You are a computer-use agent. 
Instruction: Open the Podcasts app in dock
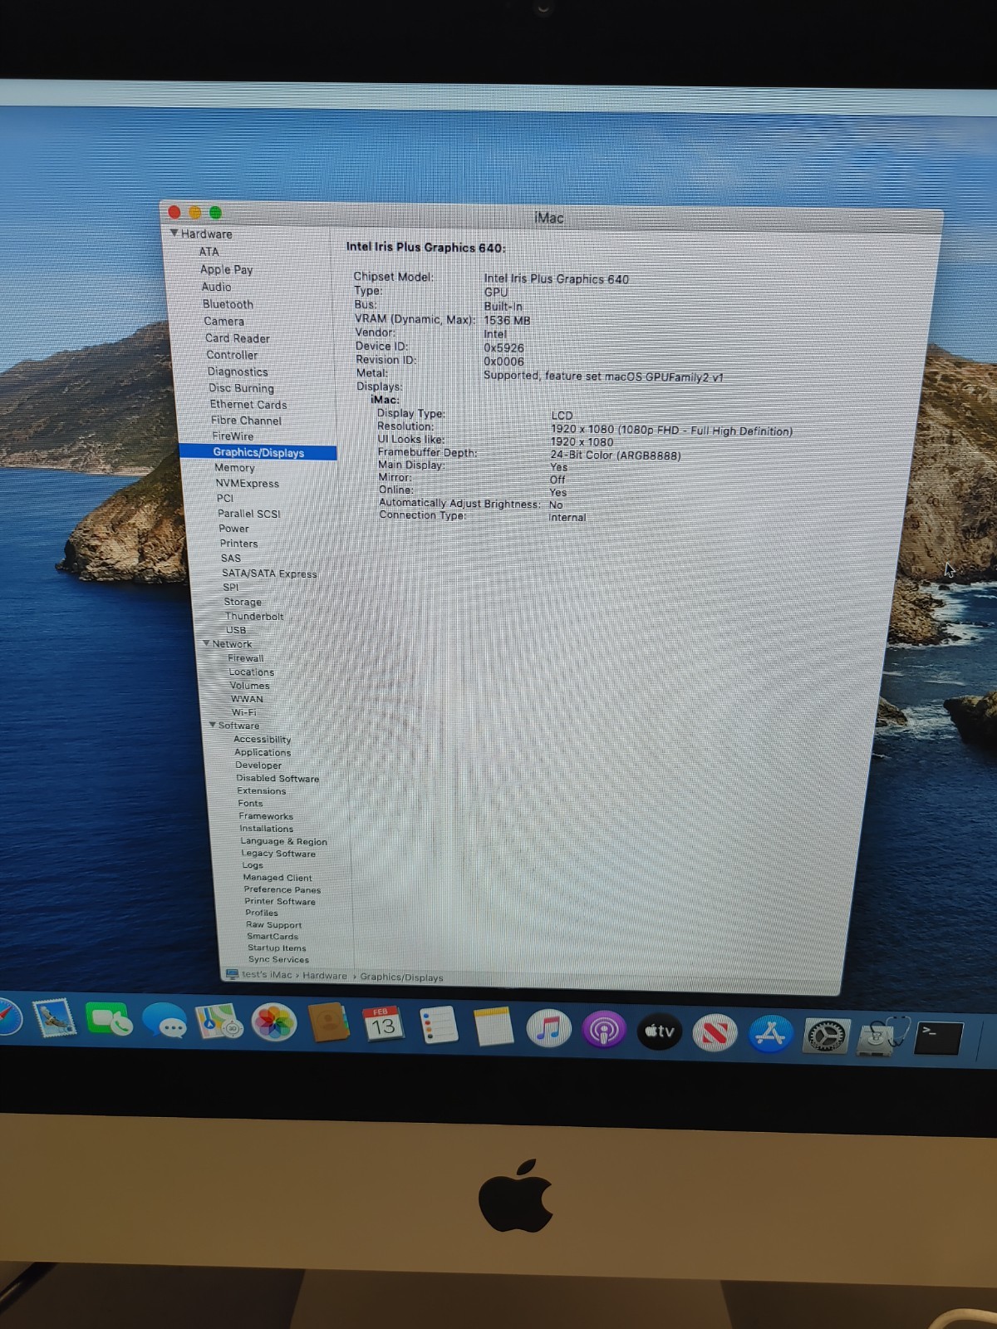pos(604,1031)
